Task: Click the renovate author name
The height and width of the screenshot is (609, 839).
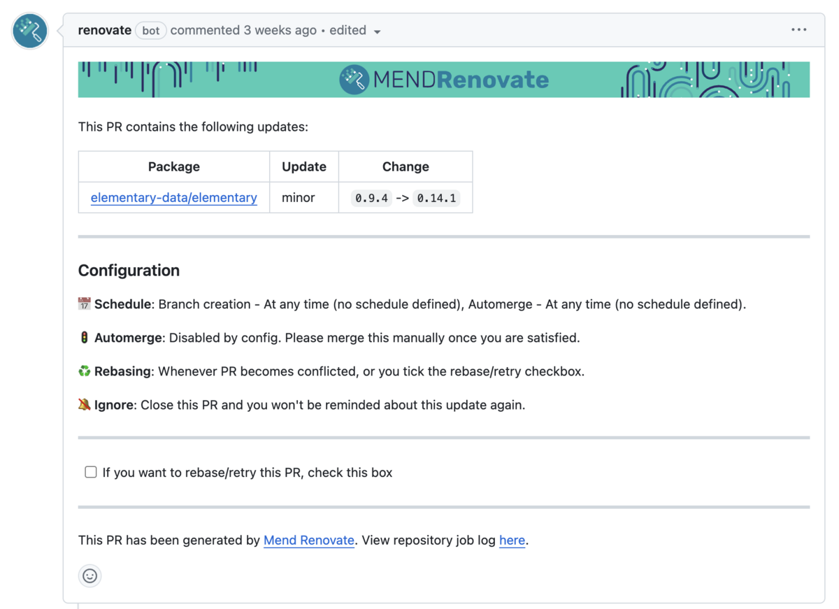Action: tap(105, 30)
